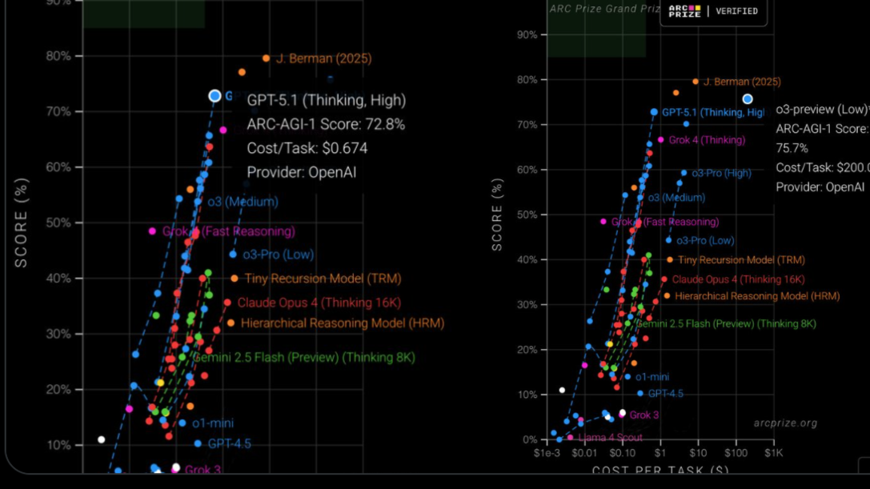Click Tiny Recursion Model point in left chart

click(x=235, y=279)
